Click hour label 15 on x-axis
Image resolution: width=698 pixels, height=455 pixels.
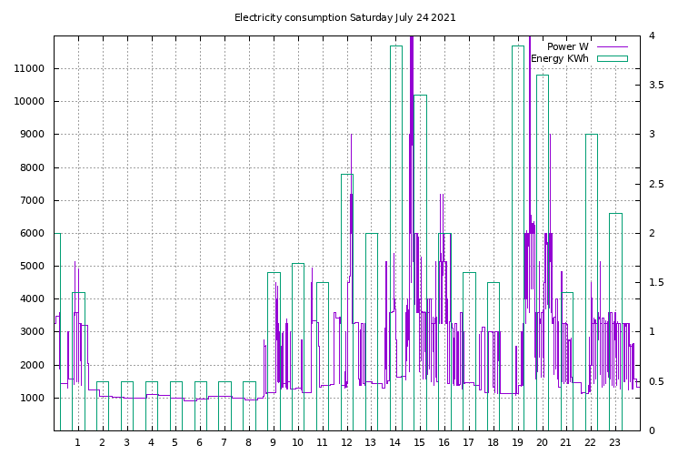click(419, 442)
